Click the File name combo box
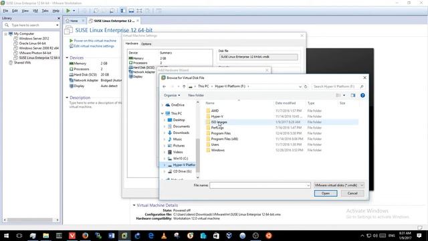Image resolution: width=428 pixels, height=241 pixels. [x=260, y=185]
